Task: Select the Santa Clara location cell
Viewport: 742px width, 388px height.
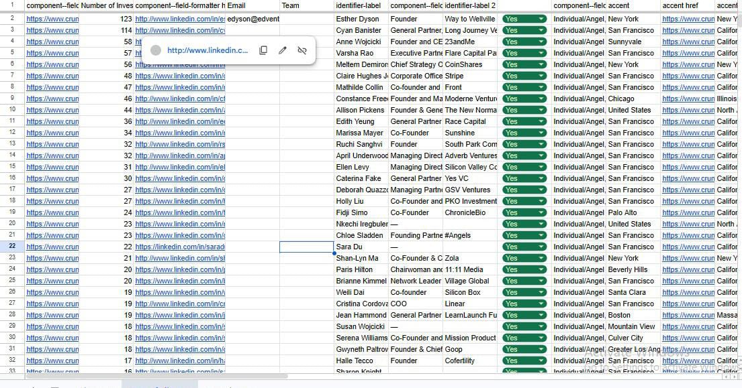Action: click(x=633, y=292)
